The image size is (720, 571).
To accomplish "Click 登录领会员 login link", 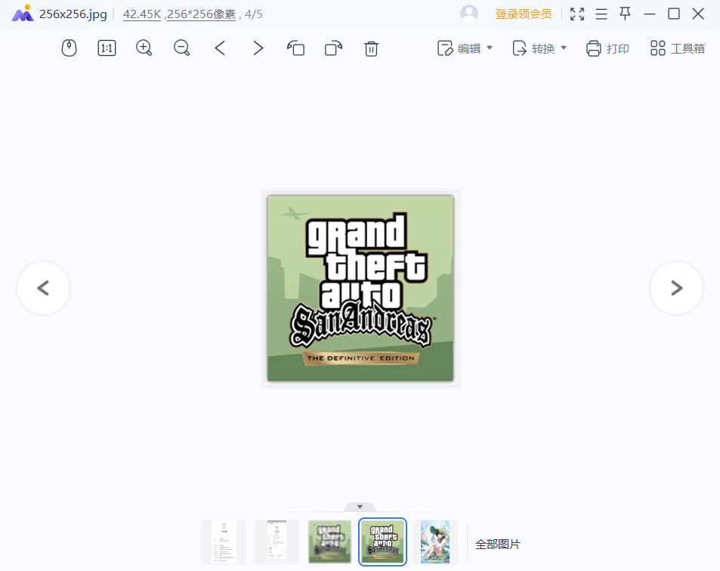I will pyautogui.click(x=523, y=14).
